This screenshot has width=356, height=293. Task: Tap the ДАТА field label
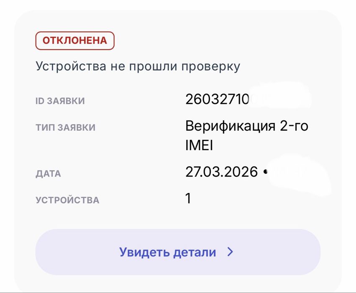pos(48,174)
